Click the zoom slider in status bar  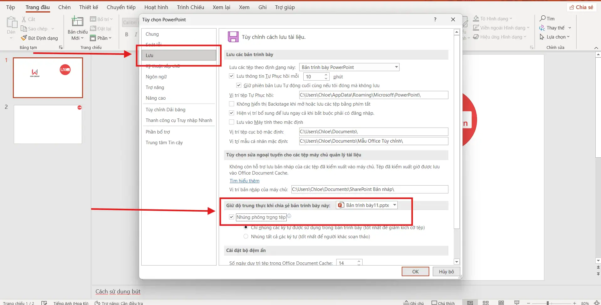point(547,303)
